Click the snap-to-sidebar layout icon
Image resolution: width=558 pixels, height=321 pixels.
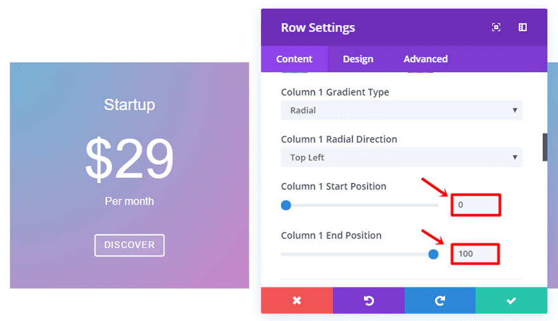tap(522, 27)
